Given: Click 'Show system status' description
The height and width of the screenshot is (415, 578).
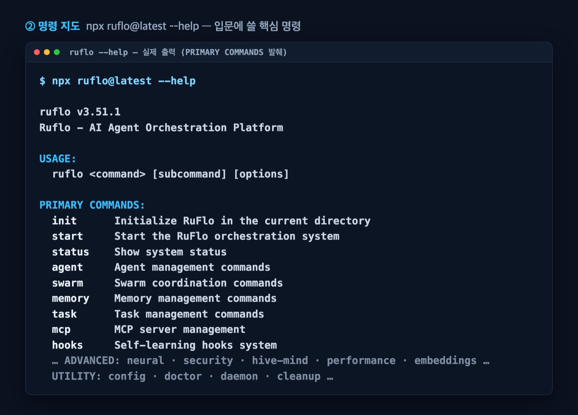Looking at the screenshot, I should [x=171, y=252].
